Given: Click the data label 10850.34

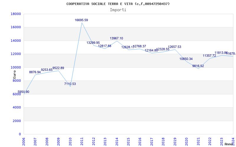Looking at the screenshot, I should coord(186,59).
